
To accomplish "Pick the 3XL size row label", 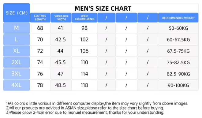I will tap(17, 74).
